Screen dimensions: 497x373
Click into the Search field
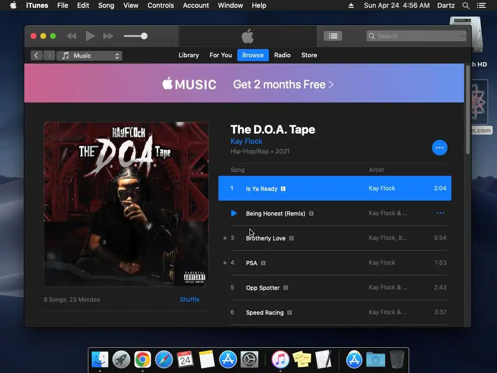pos(416,36)
